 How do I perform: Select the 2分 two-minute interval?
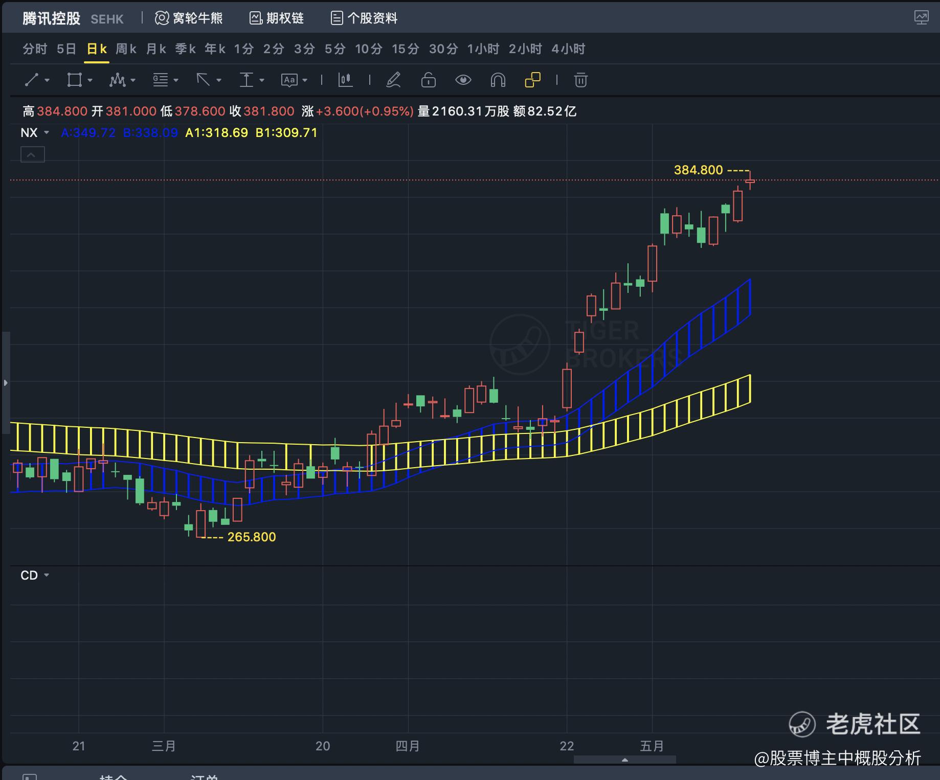click(x=274, y=49)
